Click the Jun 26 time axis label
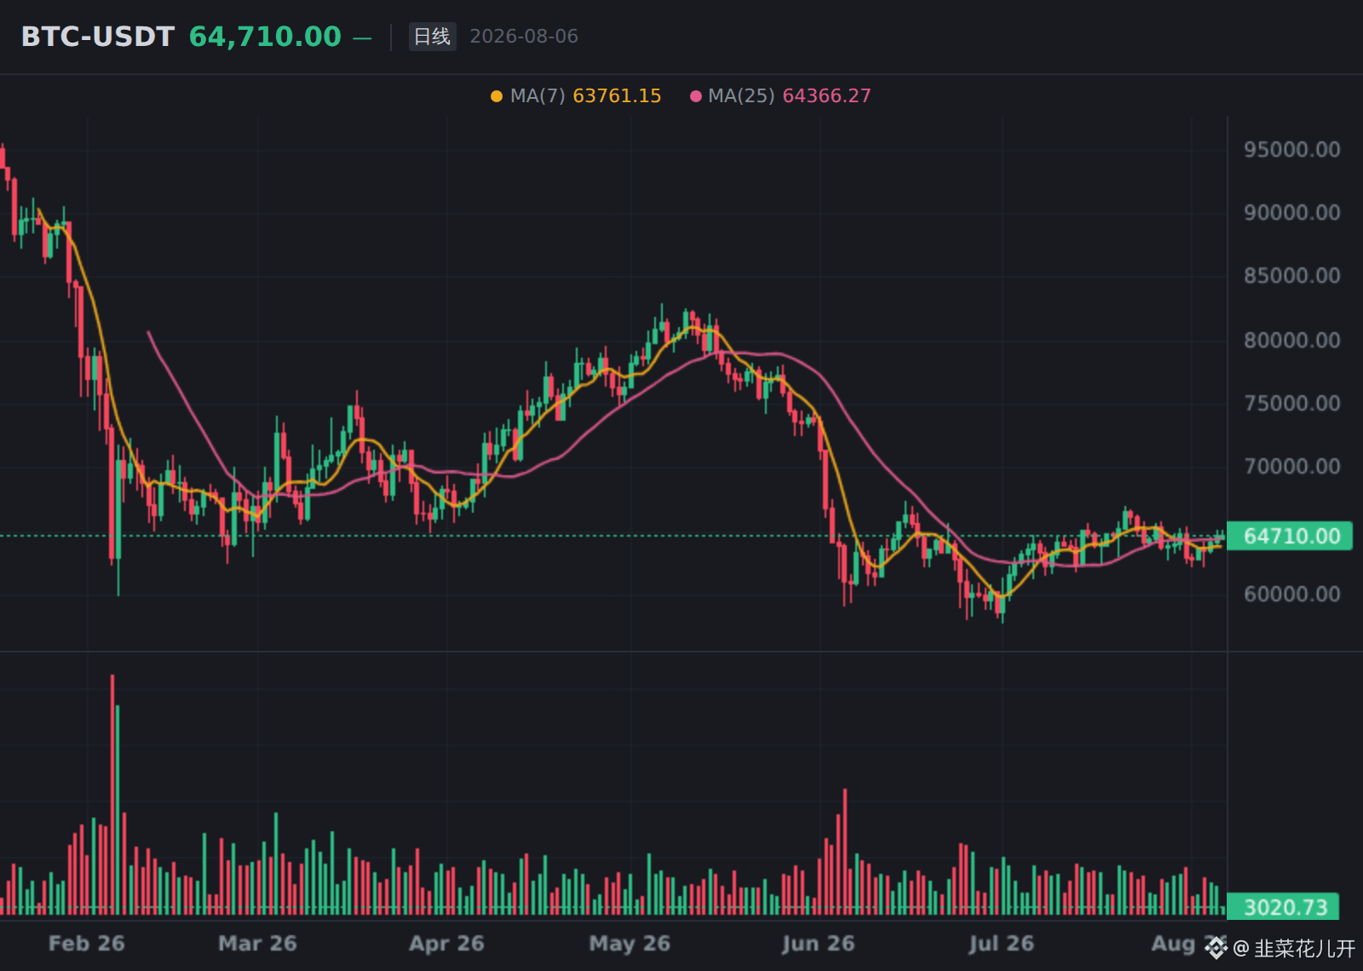 tap(818, 944)
